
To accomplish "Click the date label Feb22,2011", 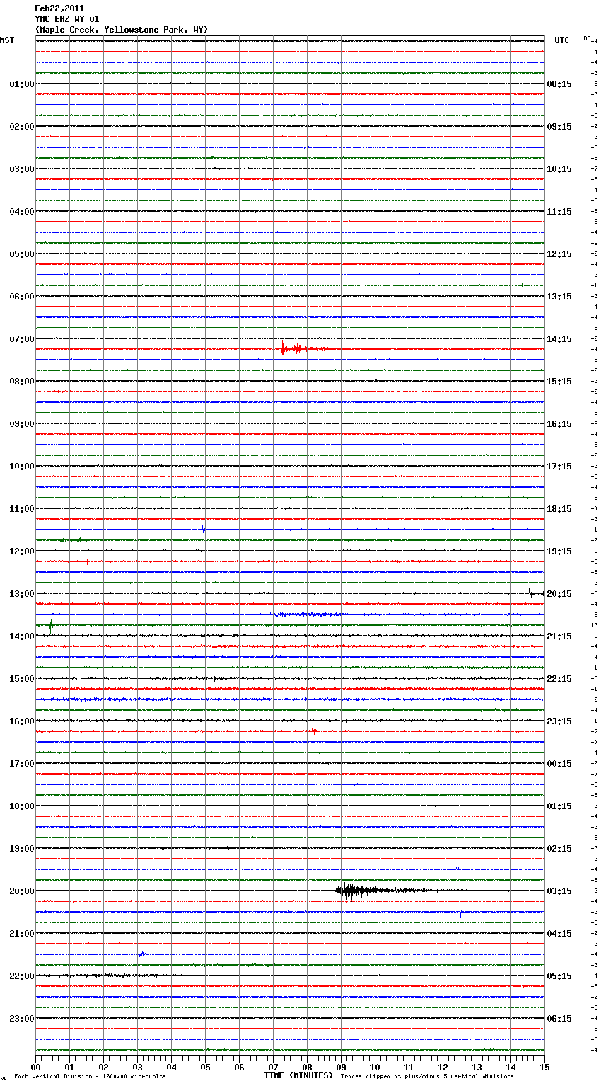I will (x=59, y=8).
